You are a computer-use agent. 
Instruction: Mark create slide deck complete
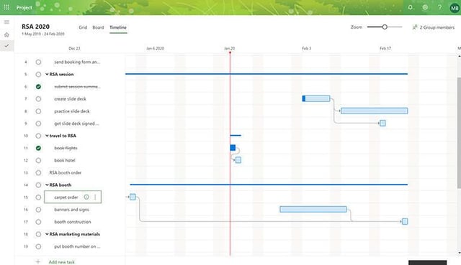pos(38,99)
